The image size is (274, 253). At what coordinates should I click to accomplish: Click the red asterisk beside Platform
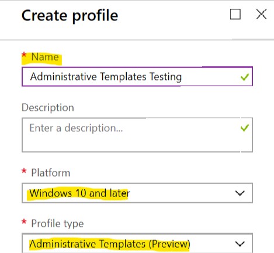tap(24, 171)
